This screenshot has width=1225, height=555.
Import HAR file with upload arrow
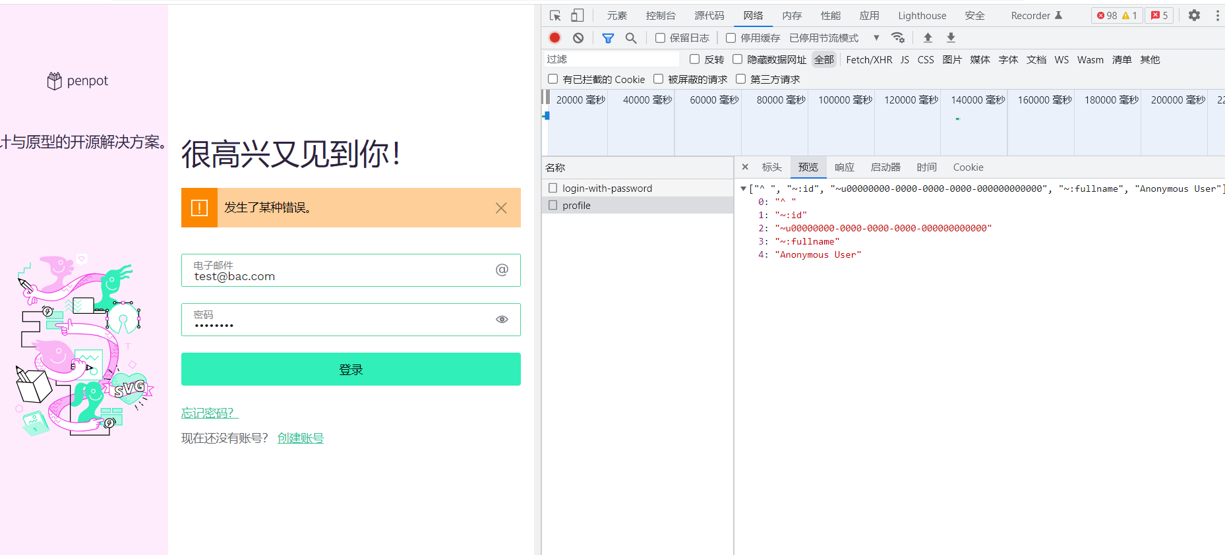point(928,38)
